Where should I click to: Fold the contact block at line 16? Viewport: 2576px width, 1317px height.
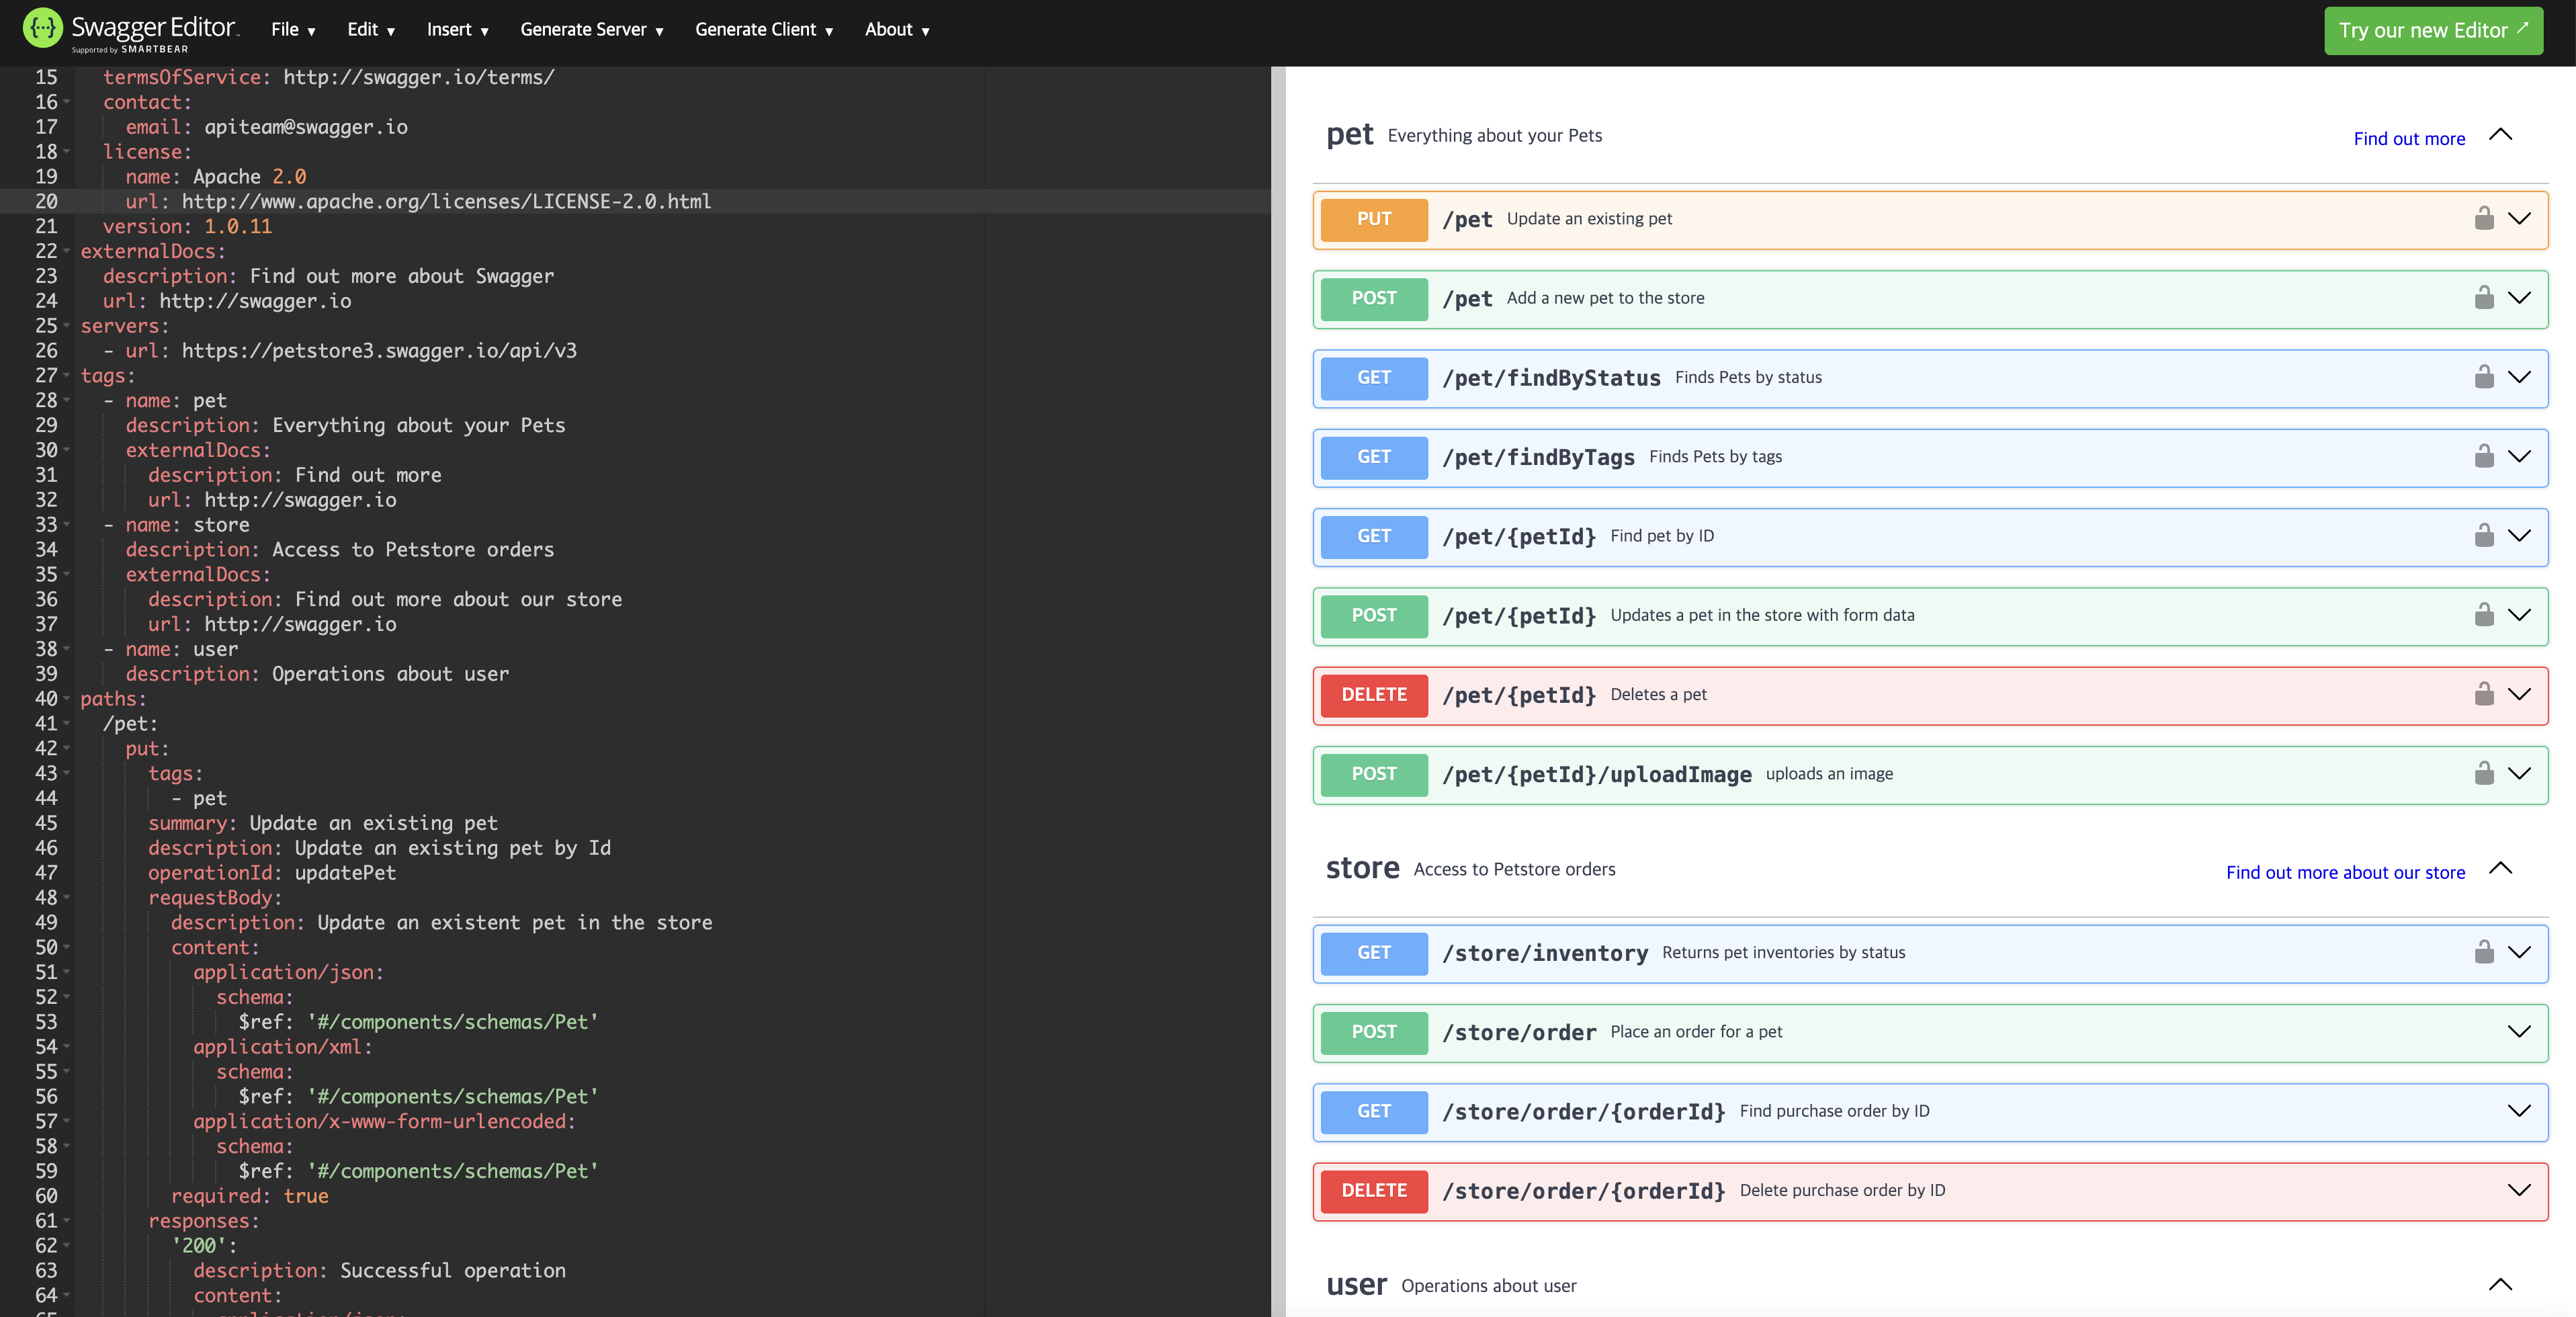(x=67, y=102)
